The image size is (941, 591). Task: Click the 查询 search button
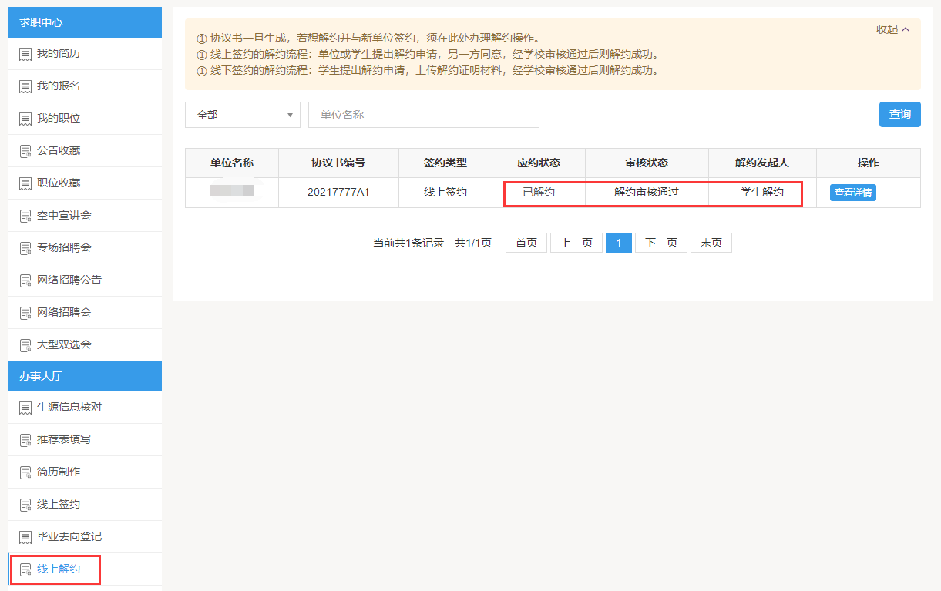coord(900,114)
